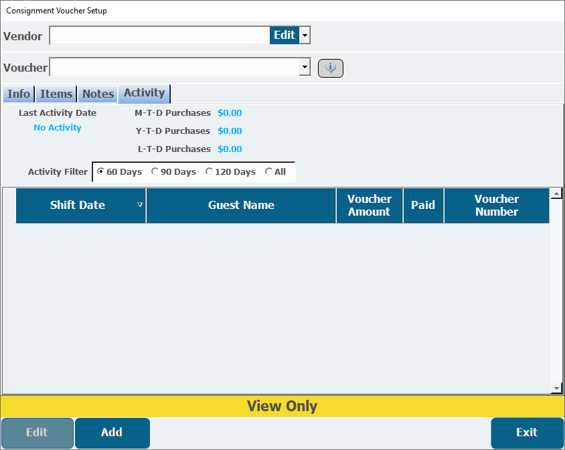Image resolution: width=565 pixels, height=450 pixels.
Task: Click the Exit button
Action: click(x=527, y=433)
